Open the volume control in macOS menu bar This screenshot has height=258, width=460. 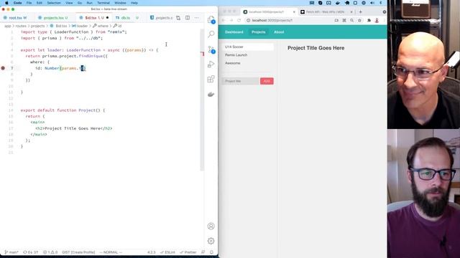pyautogui.click(x=372, y=3)
